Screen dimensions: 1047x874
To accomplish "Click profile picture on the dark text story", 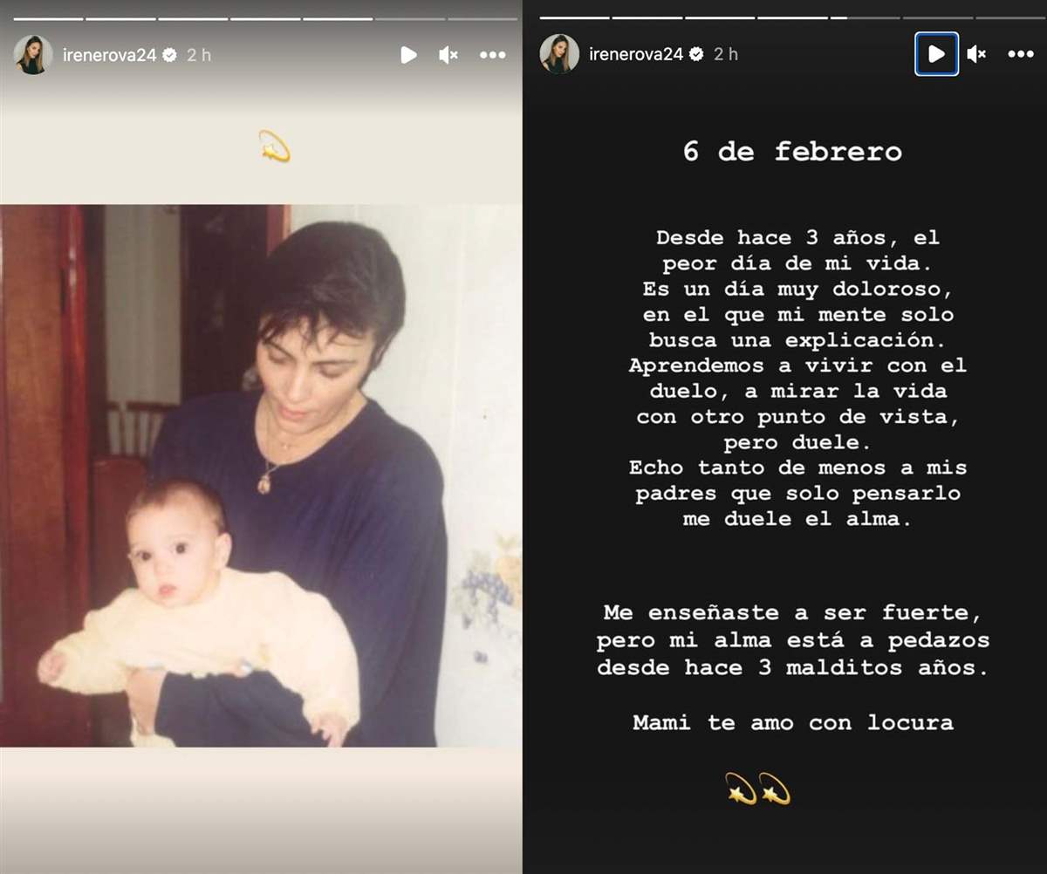I will click(x=559, y=54).
